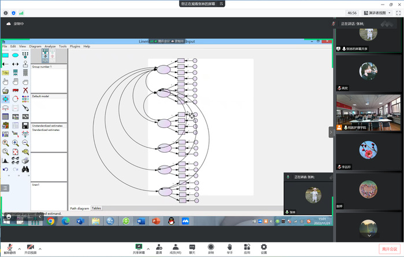Switch to the Tables tab
This screenshot has height=257, width=404.
pos(96,208)
